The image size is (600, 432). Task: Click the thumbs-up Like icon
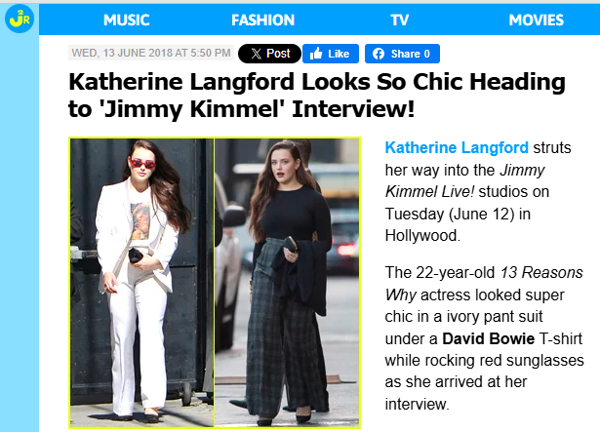(x=316, y=54)
